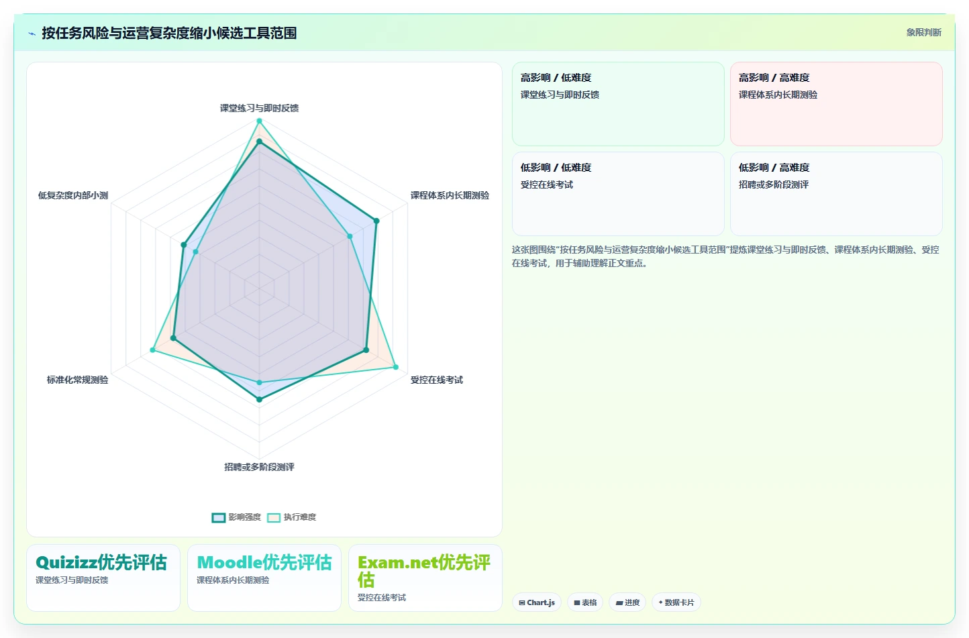Click the 进度 tag chip
Image resolution: width=969 pixels, height=638 pixels.
627,602
